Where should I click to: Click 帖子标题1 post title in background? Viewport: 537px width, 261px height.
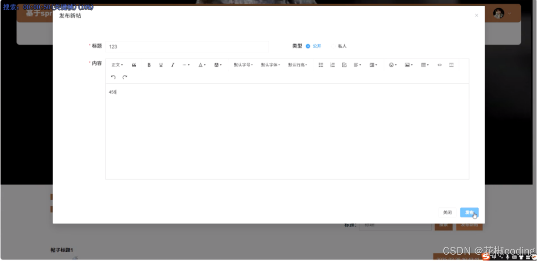(62, 250)
